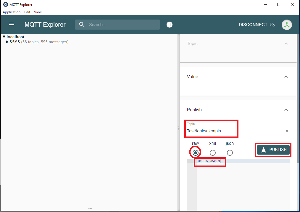Select the xml payload format
The image size is (300, 212).
point(212,152)
